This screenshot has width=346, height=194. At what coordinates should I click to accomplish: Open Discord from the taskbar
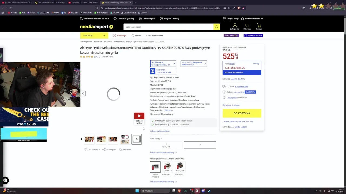pos(203,191)
